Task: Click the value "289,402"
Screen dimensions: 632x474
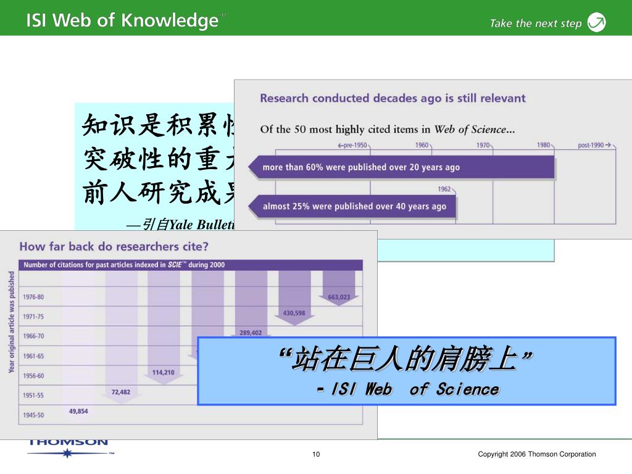Action: 251,333
